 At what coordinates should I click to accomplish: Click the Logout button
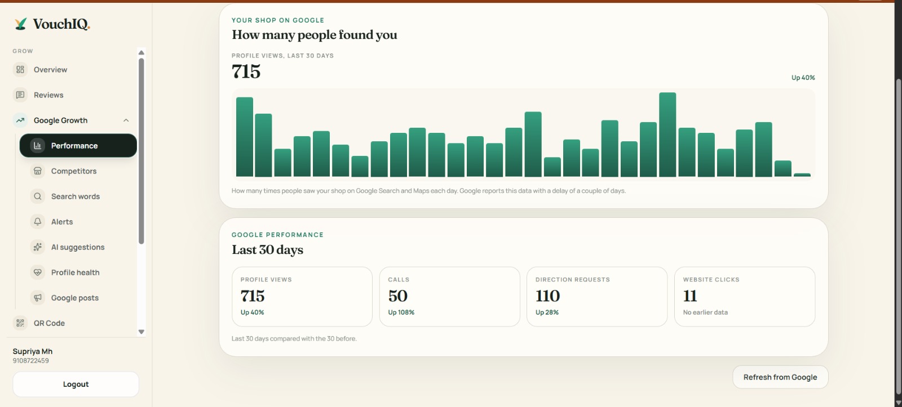[76, 384]
